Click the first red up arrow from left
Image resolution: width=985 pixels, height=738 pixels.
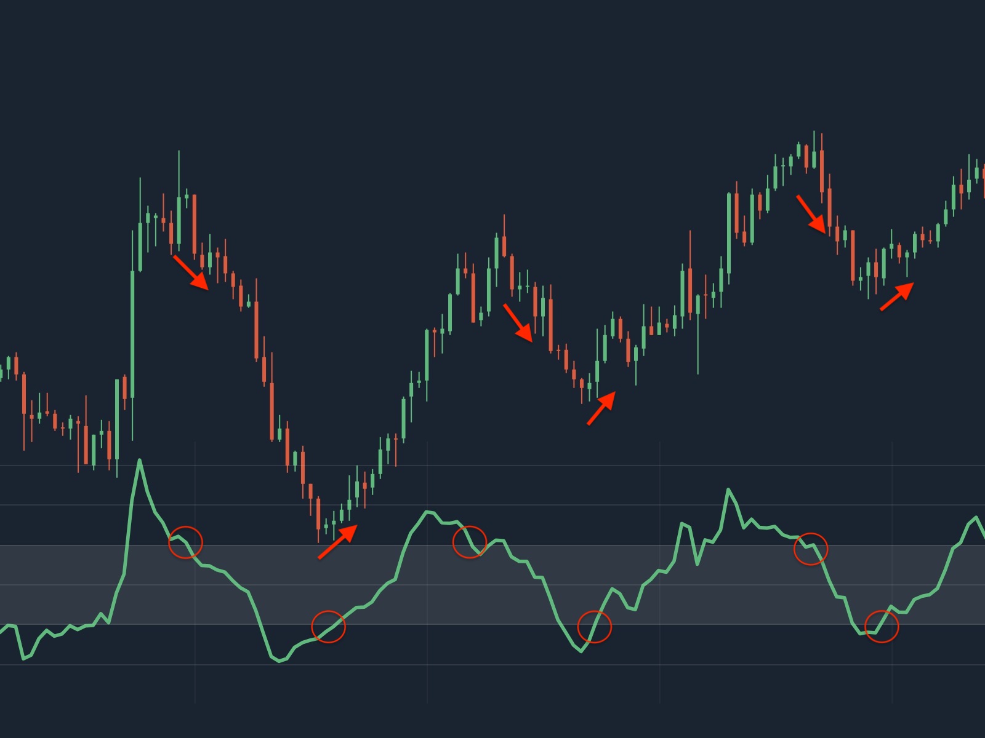click(338, 541)
